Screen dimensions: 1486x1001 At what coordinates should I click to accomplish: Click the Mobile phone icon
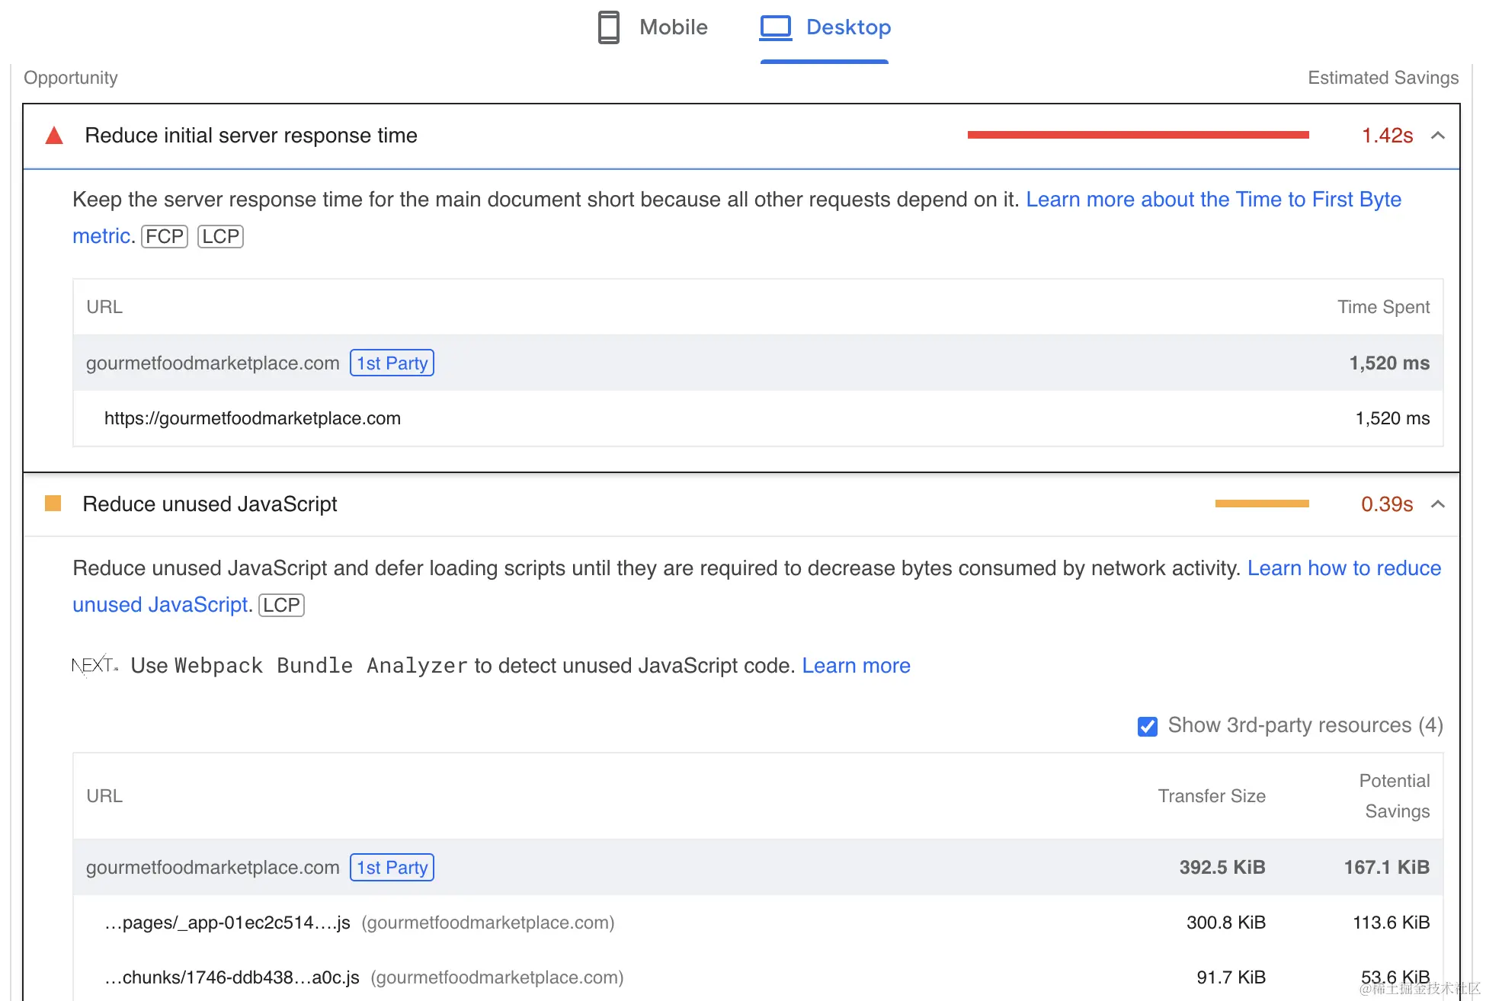click(x=608, y=27)
